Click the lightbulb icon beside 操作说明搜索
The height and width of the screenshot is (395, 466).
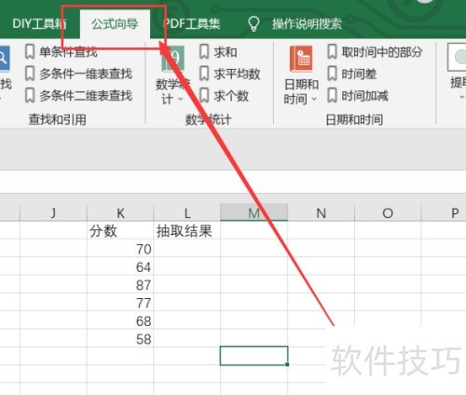coord(254,23)
